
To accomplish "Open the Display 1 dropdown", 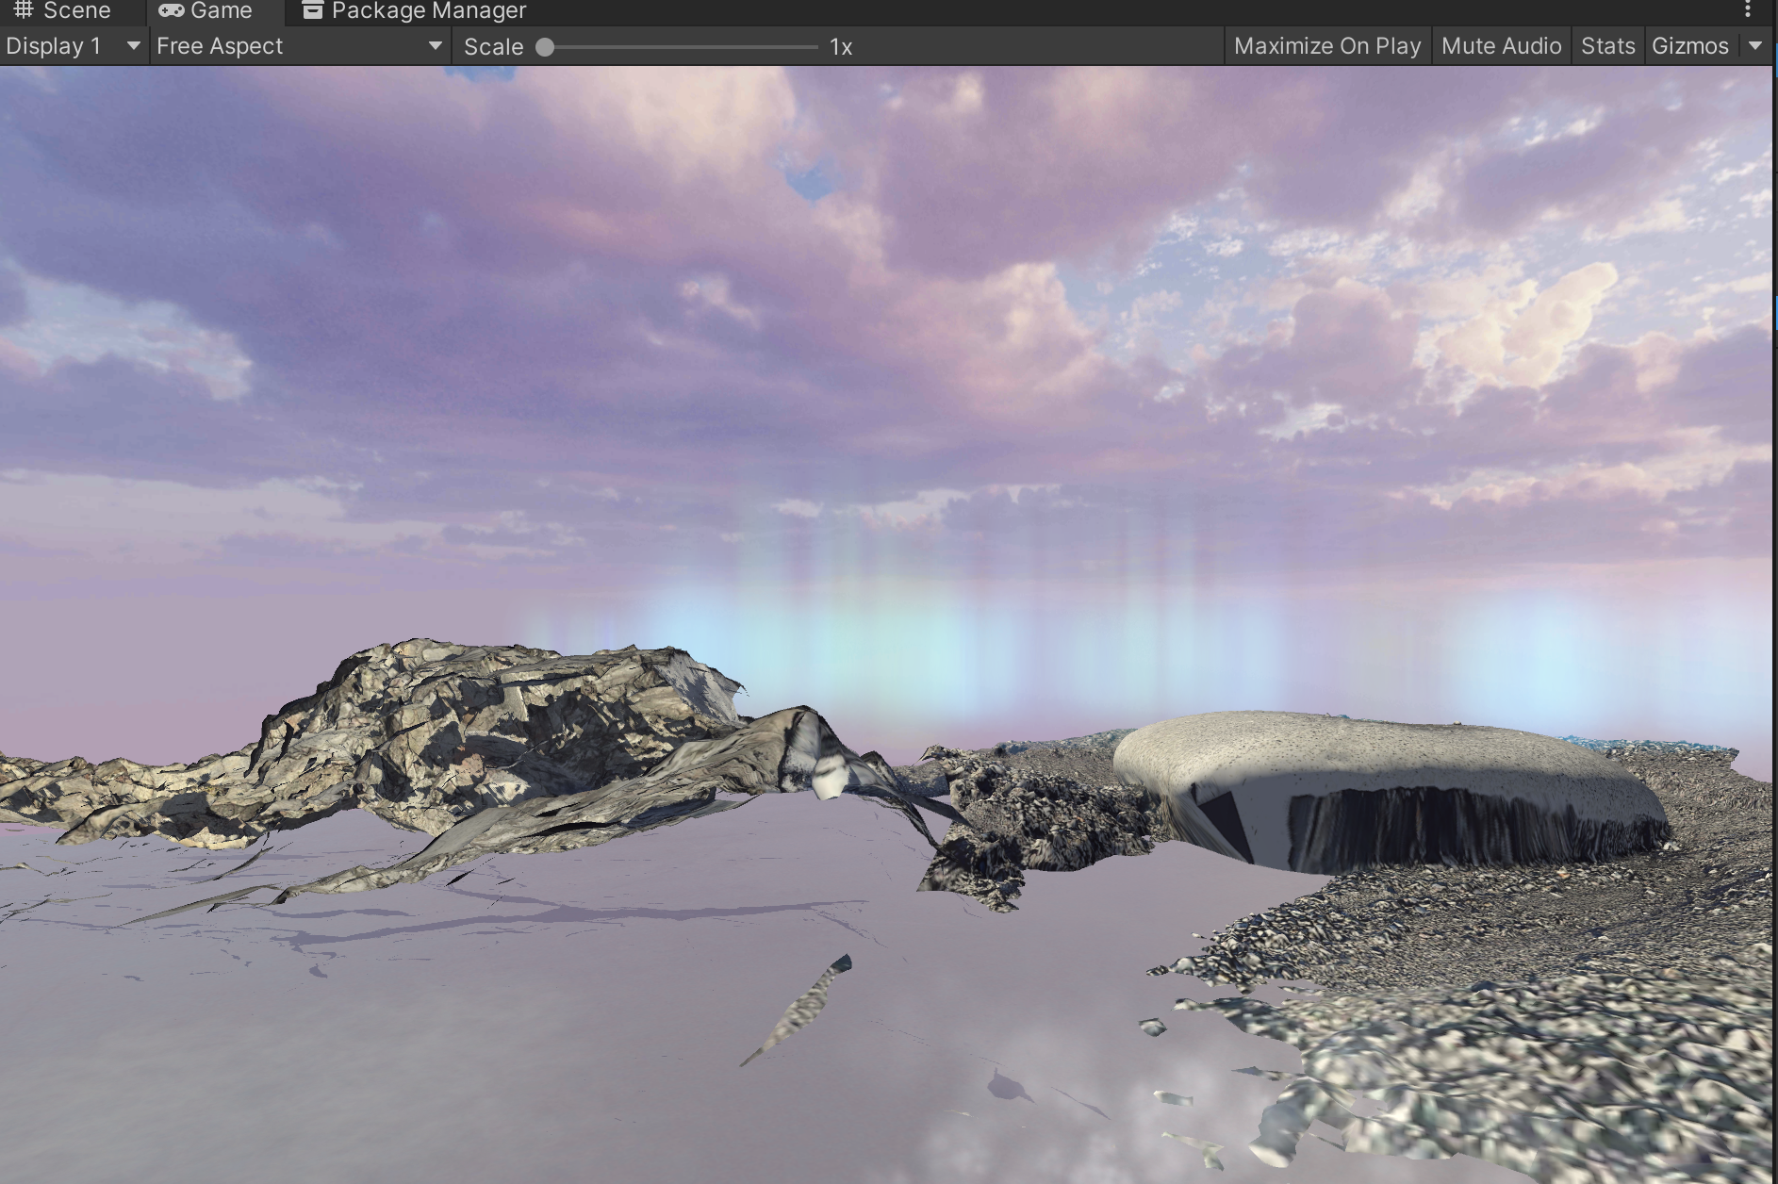I will pos(74,46).
